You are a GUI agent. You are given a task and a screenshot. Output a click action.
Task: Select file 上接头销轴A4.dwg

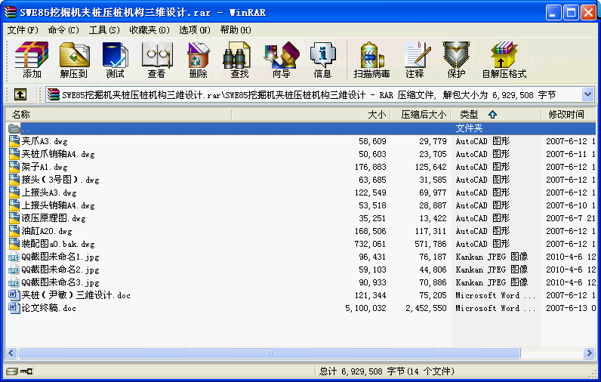[x=58, y=205]
